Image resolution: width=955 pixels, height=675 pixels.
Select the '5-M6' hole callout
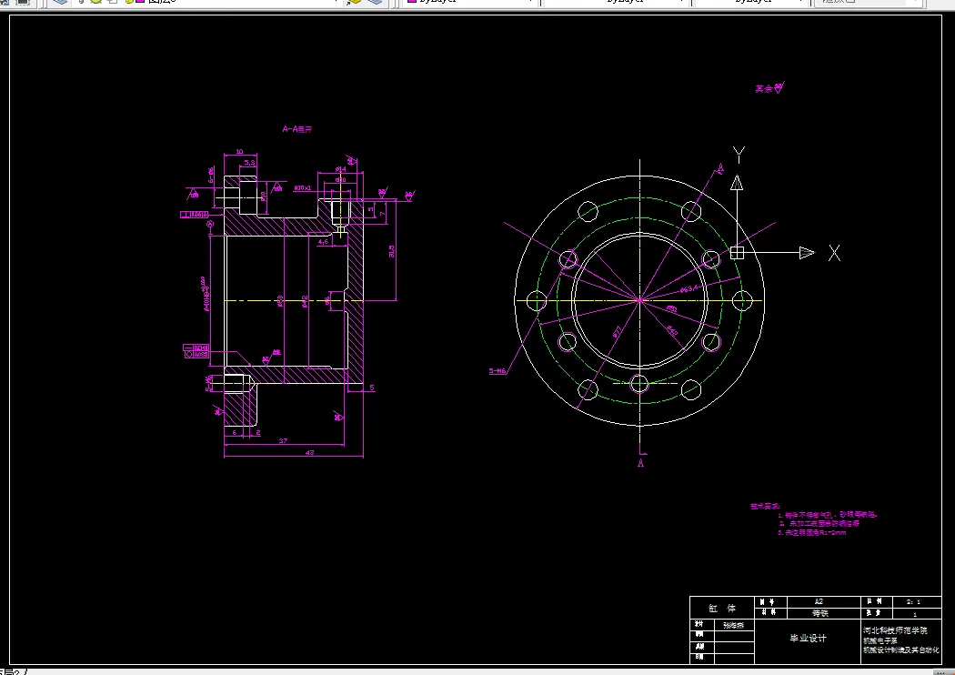tap(498, 371)
